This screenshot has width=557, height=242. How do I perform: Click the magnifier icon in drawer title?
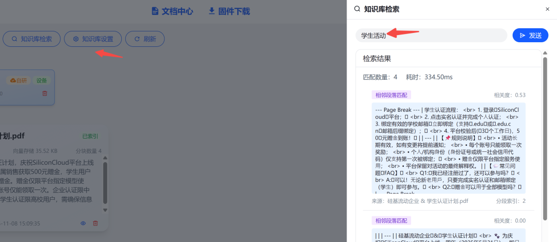click(357, 9)
